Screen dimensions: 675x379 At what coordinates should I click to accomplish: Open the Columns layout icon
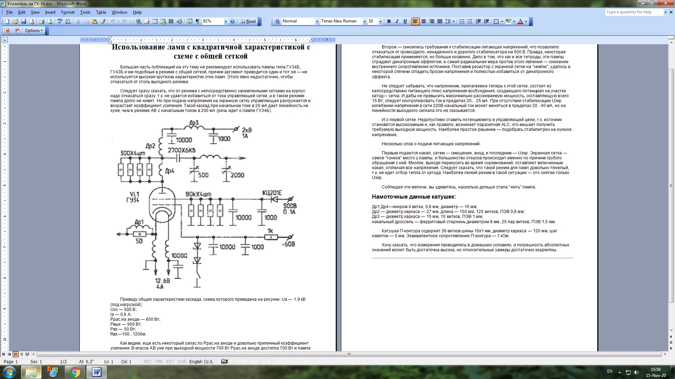point(171,21)
